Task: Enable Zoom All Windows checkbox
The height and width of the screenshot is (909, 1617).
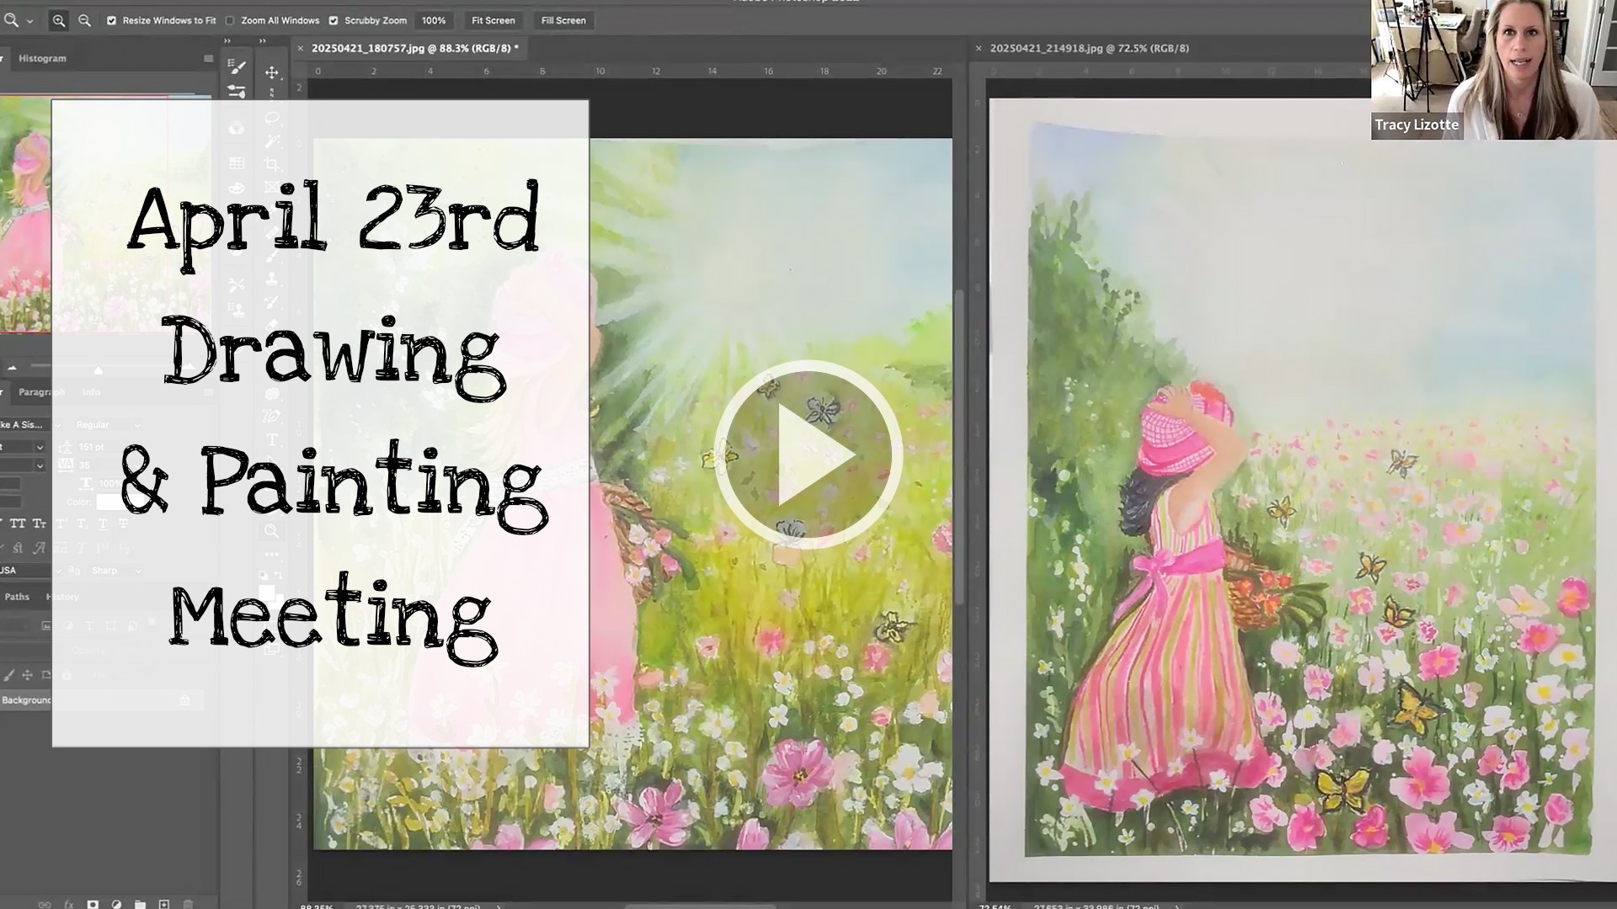Action: click(230, 20)
